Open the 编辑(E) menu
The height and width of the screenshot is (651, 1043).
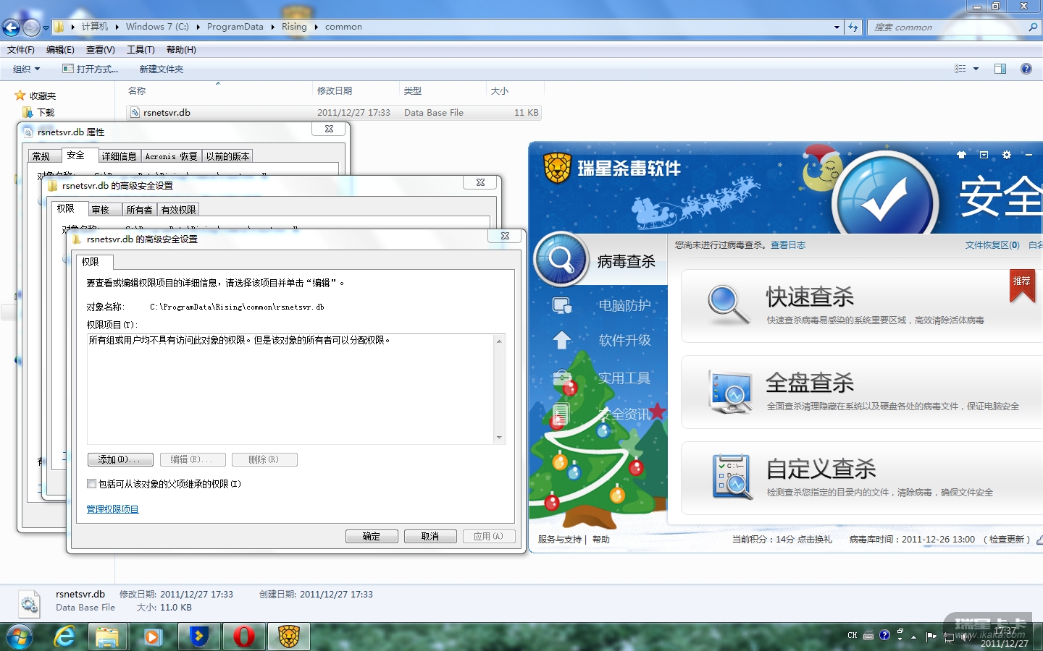(60, 50)
